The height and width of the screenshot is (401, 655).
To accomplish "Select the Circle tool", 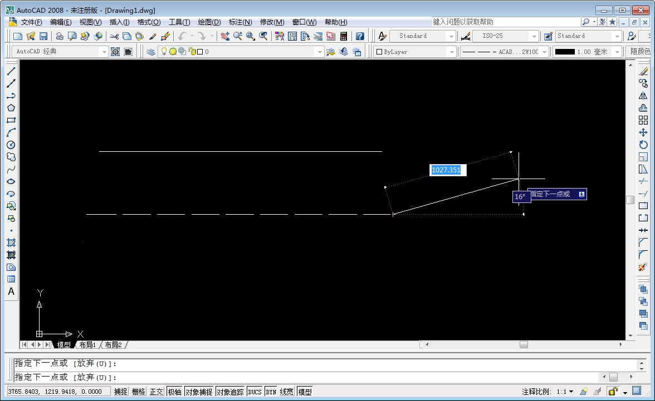I will (12, 145).
